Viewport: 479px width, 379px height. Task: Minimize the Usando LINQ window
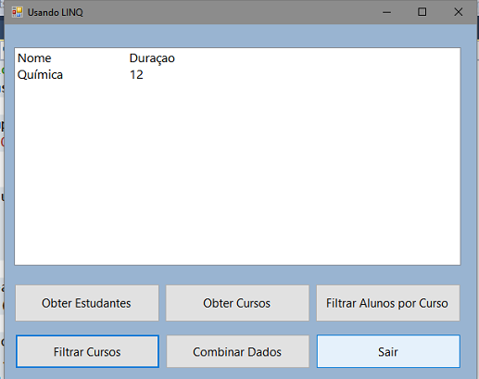(x=386, y=12)
